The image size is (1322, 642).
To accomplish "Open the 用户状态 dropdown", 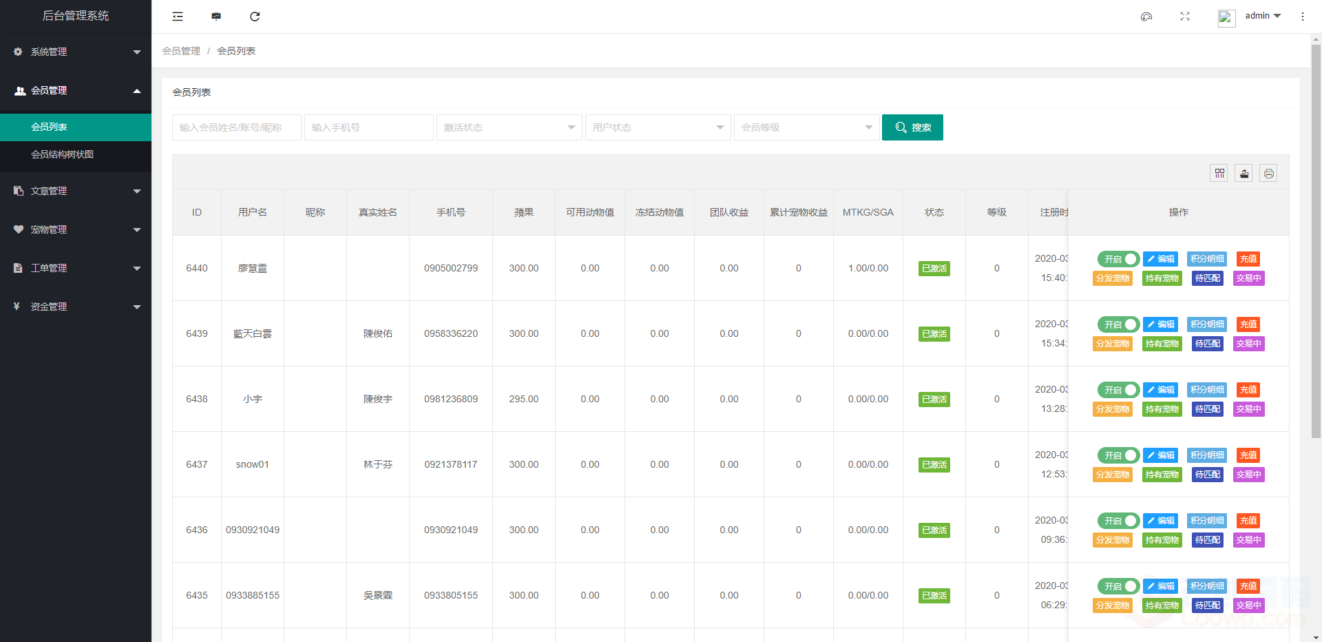I will [x=658, y=127].
